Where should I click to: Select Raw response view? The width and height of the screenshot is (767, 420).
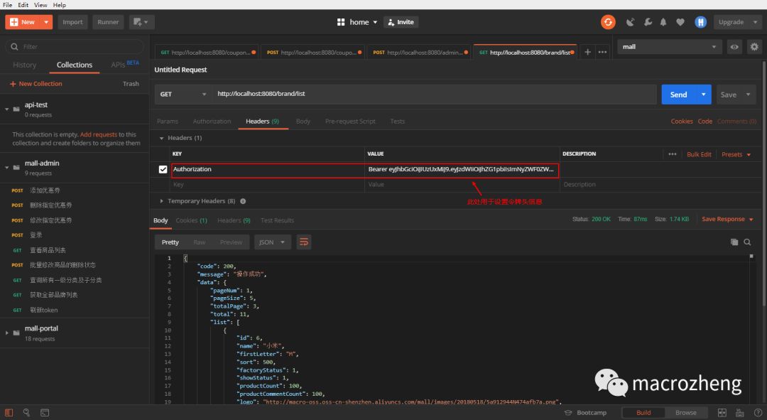tap(199, 242)
